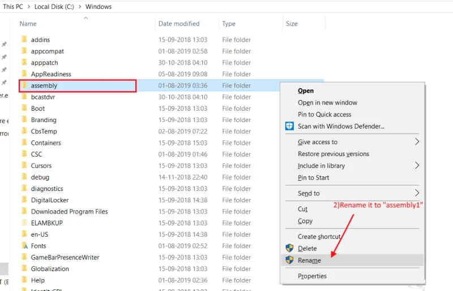
Task: Choose Rename in the context menu
Action: pos(309,260)
